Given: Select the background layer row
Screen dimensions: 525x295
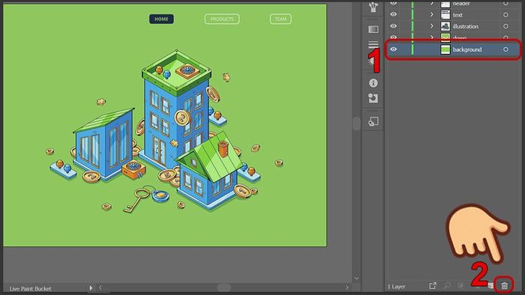Looking at the screenshot, I should click(453, 49).
